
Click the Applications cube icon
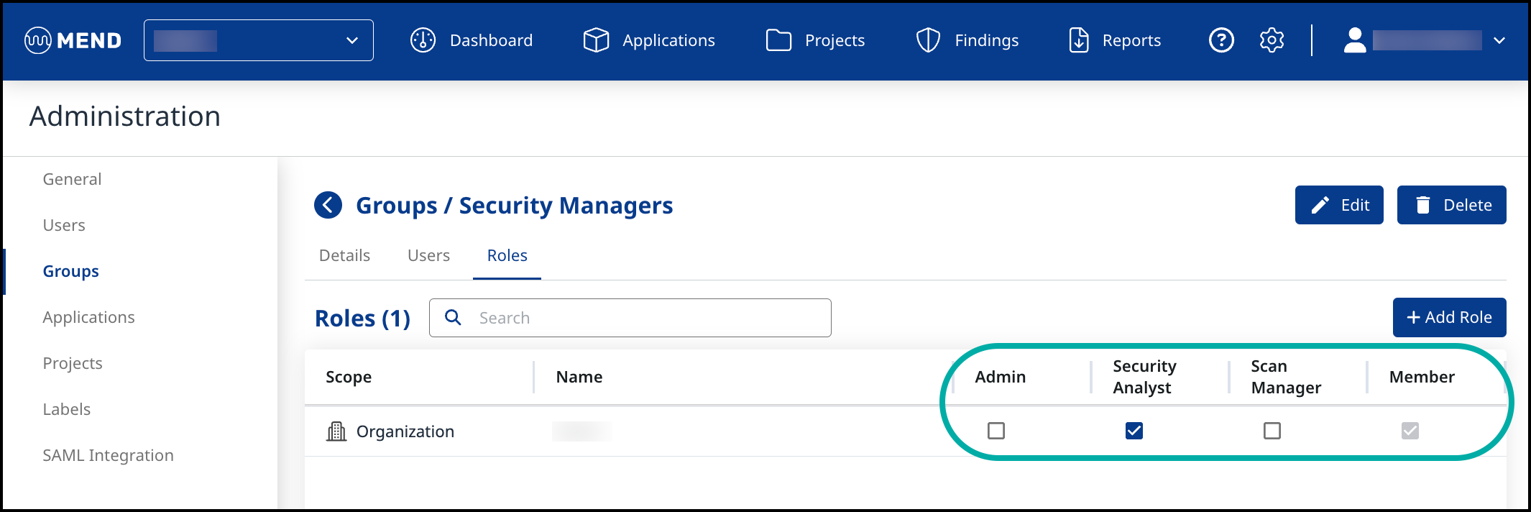click(x=596, y=40)
